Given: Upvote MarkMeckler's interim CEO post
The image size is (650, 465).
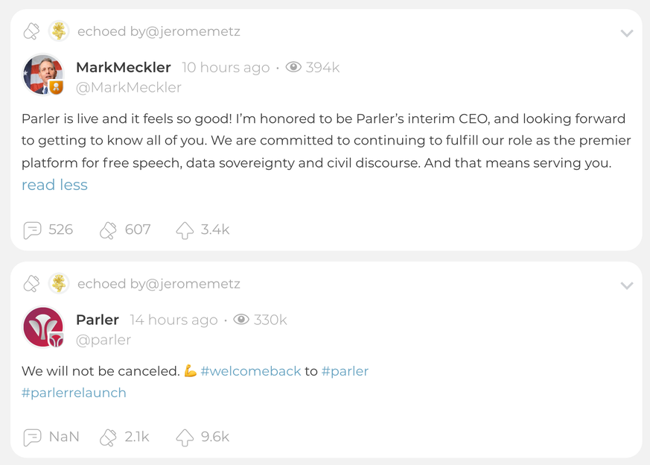Looking at the screenshot, I should pos(185,230).
